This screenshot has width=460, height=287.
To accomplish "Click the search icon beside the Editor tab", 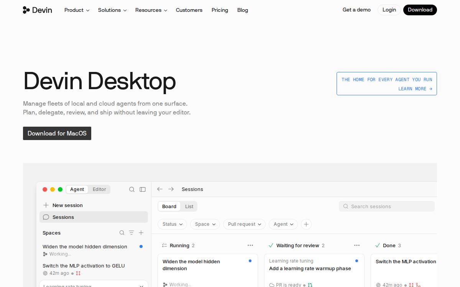I will click(x=132, y=189).
